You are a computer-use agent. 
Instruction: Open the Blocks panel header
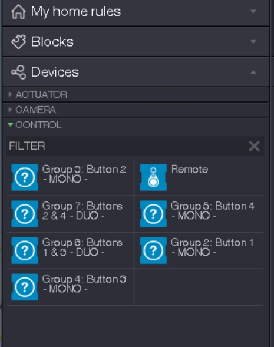click(136, 42)
